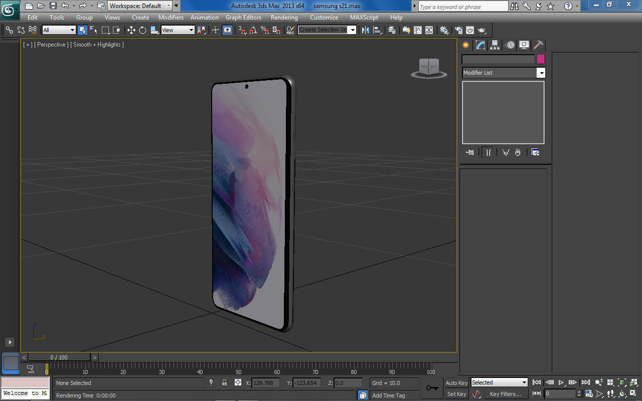Click the Align tool icon
The height and width of the screenshot is (401, 642).
[377, 30]
